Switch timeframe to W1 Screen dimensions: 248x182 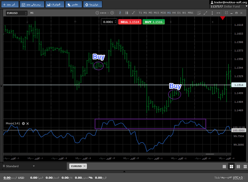(x=184, y=13)
